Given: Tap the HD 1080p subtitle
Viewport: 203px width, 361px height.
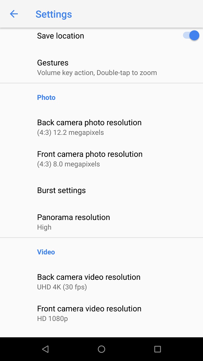Looking at the screenshot, I should (x=52, y=319).
